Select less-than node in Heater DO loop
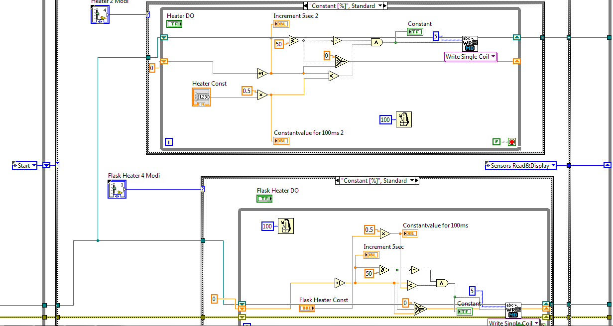The width and height of the screenshot is (613, 326). pos(333,76)
